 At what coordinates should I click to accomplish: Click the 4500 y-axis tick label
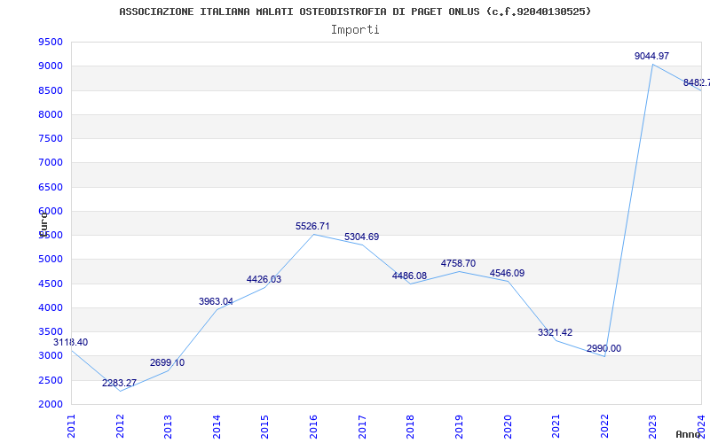51,284
